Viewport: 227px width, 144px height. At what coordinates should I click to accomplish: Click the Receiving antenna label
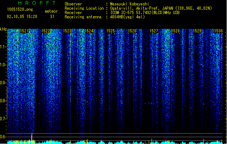tap(83, 17)
